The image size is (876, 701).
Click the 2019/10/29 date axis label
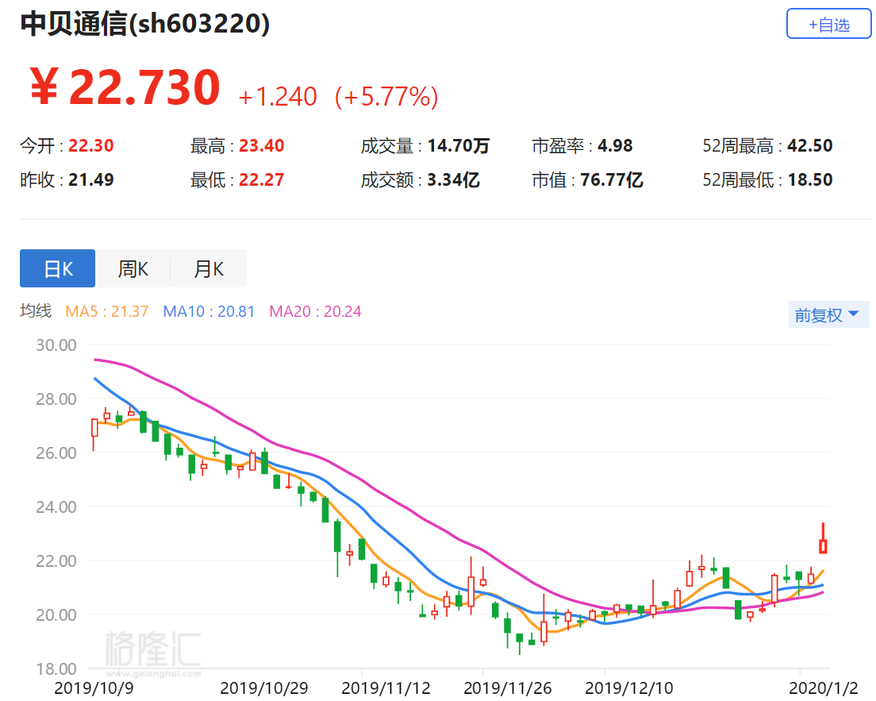264,688
